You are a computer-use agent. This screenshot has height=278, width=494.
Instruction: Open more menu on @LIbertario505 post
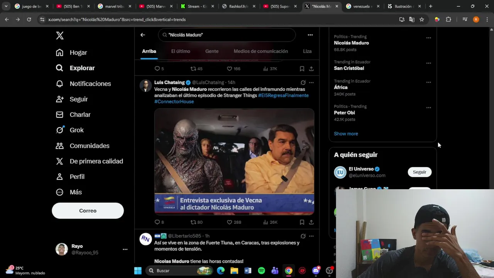[311, 236]
